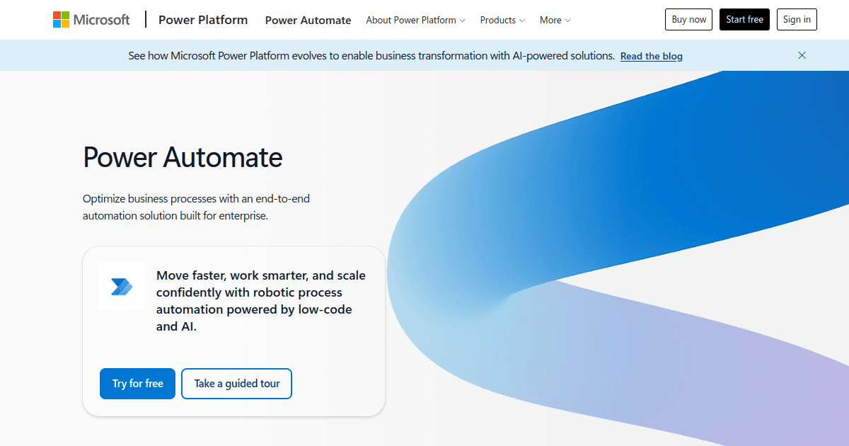This screenshot has width=849, height=446.
Task: Open the Power Platform home link
Action: [x=203, y=20]
